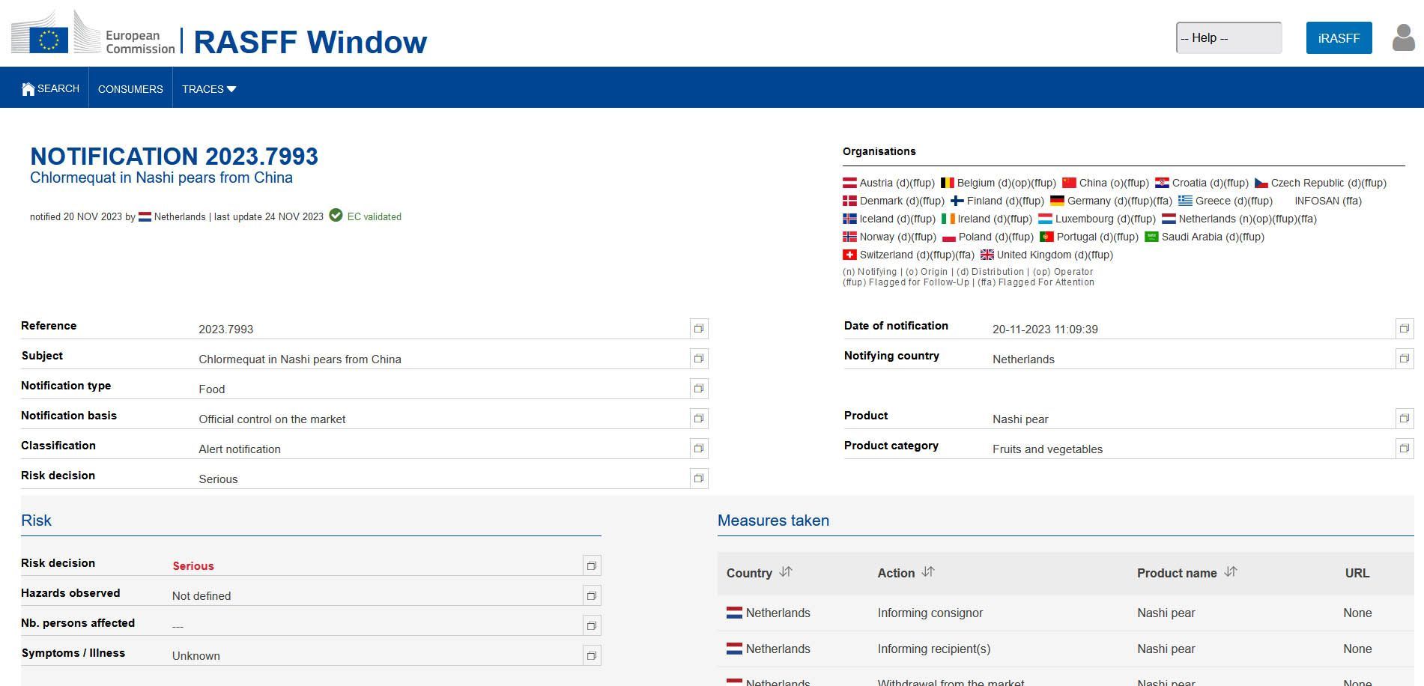Click the Netherlands (n)(op)(ffup)(ffa) entry

click(1239, 219)
